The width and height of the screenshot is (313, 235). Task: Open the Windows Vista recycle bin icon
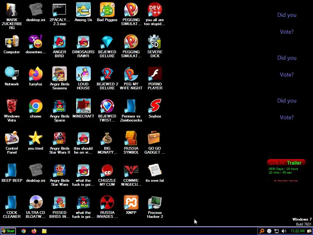12,106
